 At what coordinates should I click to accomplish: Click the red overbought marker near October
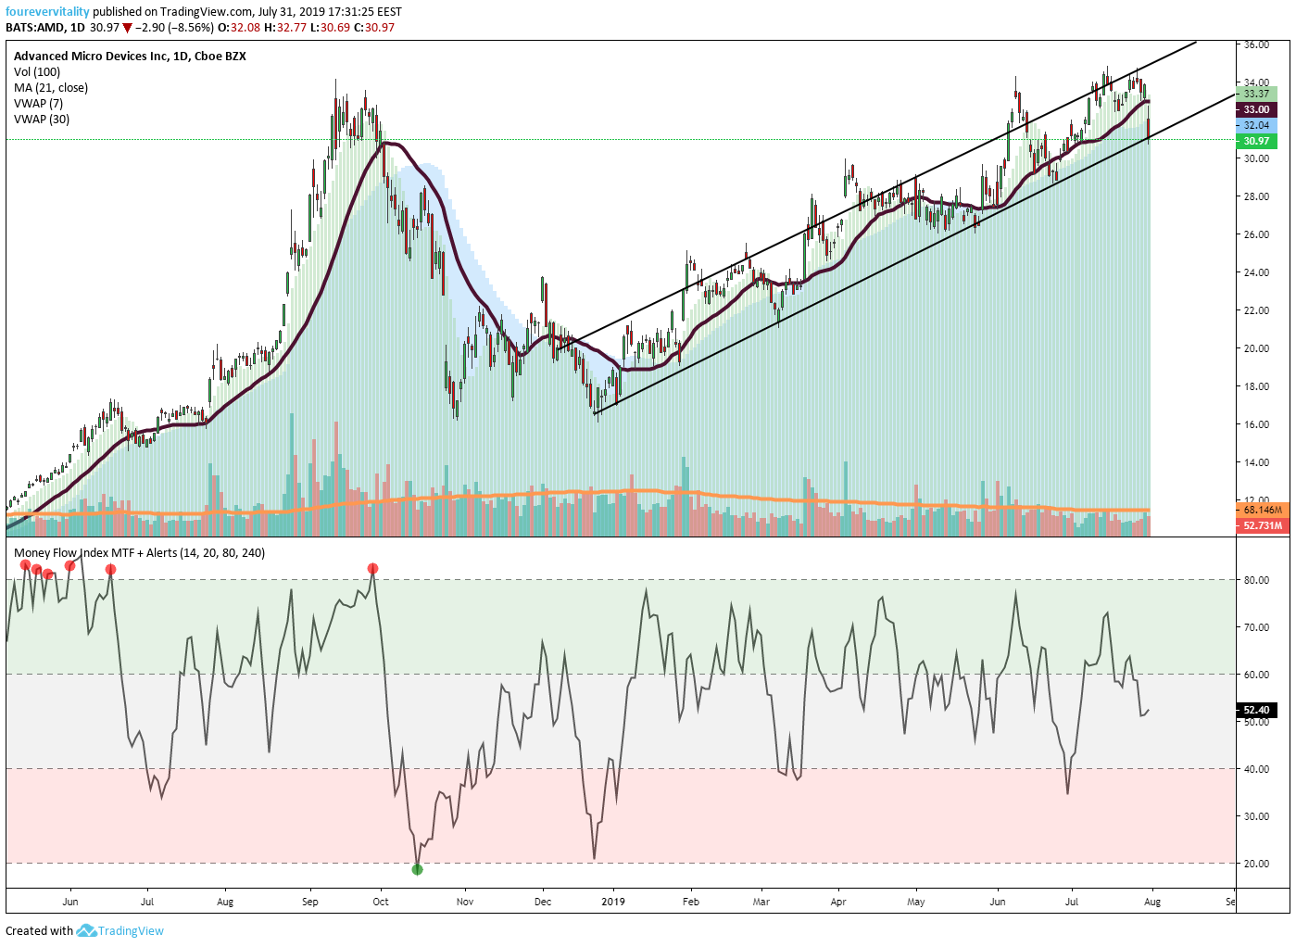tap(372, 568)
